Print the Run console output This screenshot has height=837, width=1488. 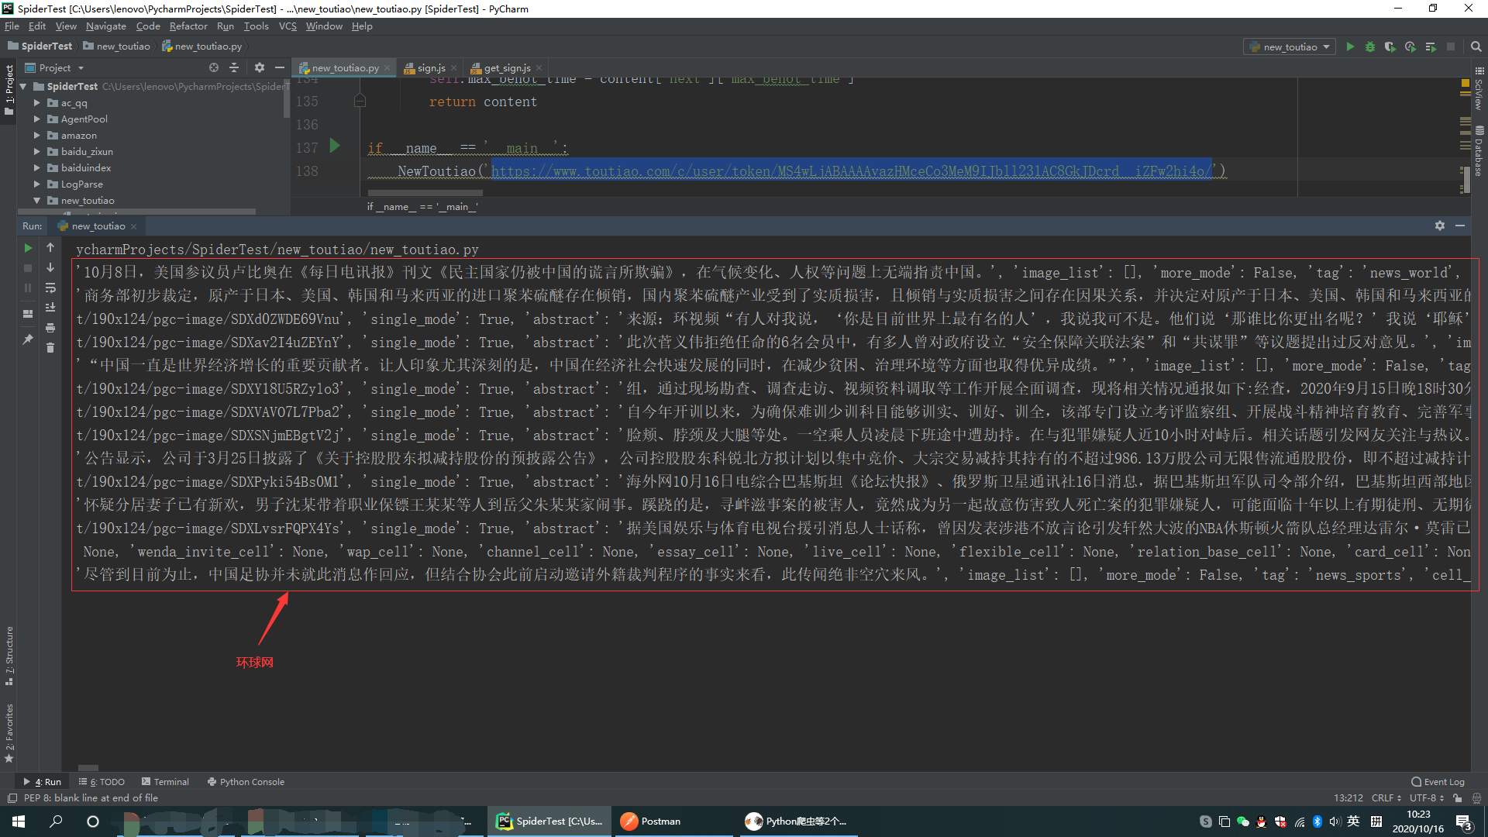pos(50,329)
